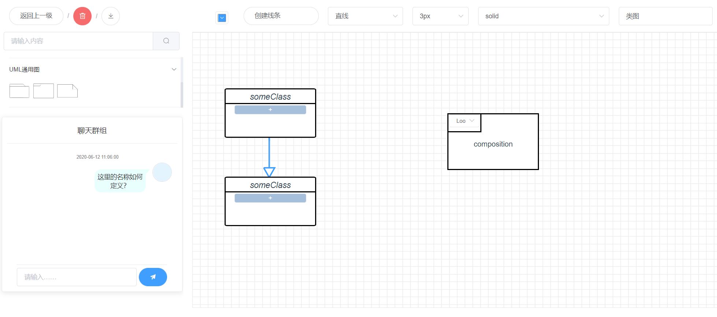Click the 返回上一级 button
Screen dimensions: 717x317
36,16
